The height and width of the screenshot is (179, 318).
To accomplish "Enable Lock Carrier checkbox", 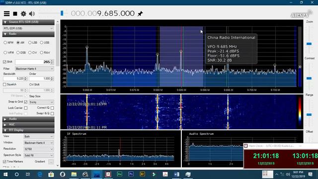I will (x=26, y=108).
